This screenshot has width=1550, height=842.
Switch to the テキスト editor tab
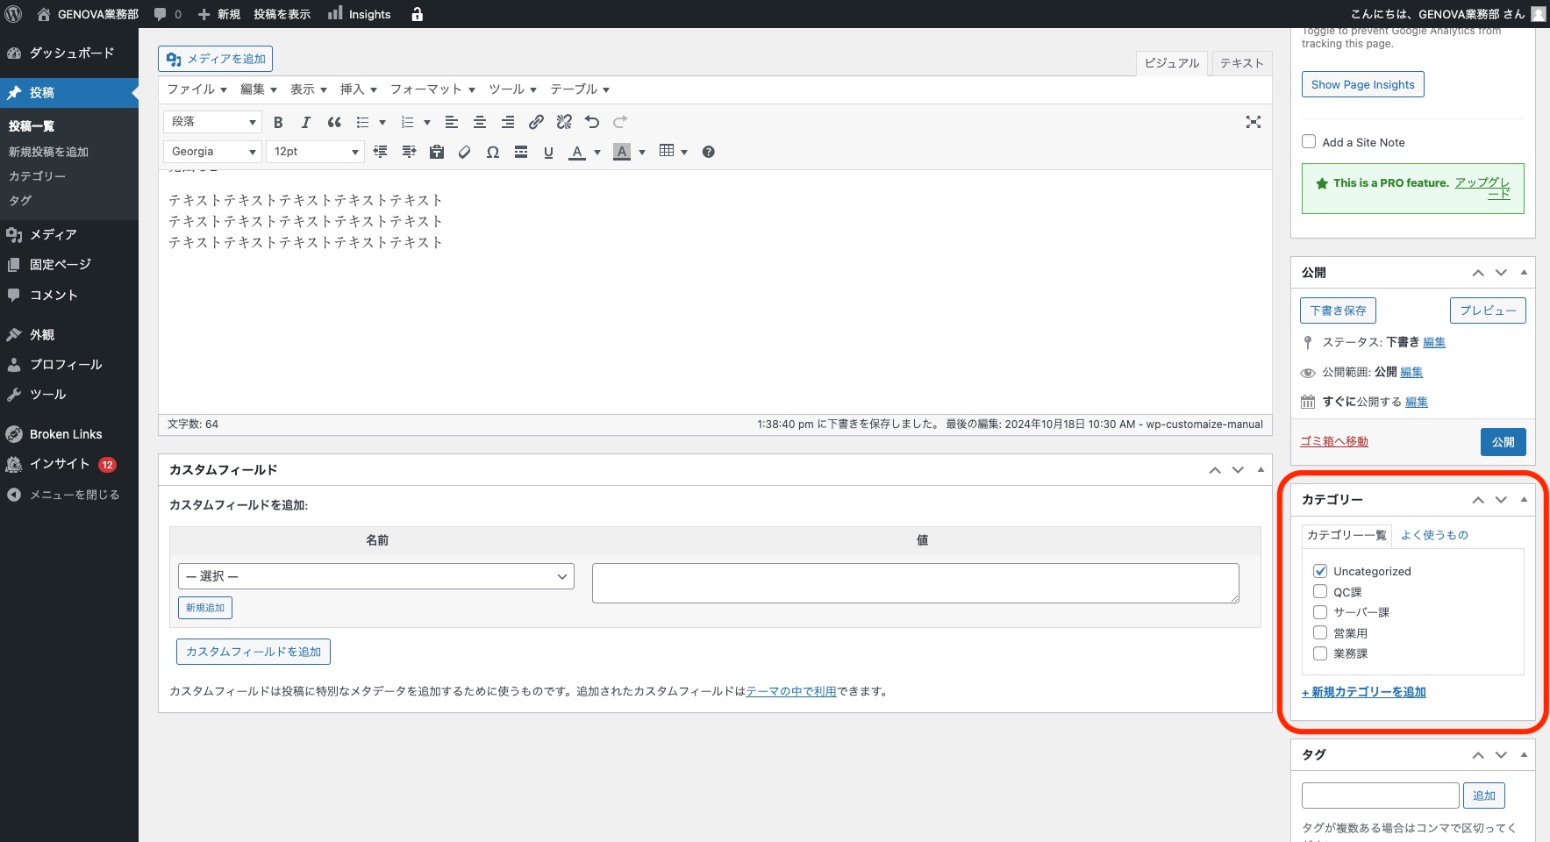coord(1241,63)
